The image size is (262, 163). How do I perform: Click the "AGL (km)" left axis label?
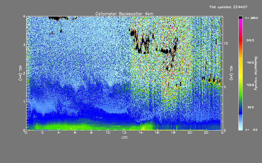click(x=20, y=73)
